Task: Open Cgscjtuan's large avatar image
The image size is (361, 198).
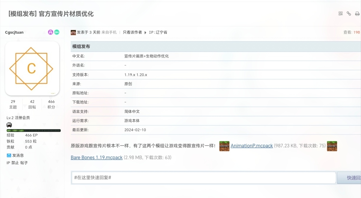Action: point(32,68)
